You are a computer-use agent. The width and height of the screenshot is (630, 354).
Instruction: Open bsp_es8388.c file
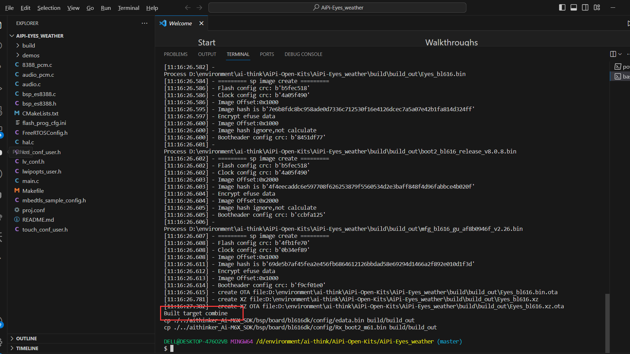click(81, 94)
